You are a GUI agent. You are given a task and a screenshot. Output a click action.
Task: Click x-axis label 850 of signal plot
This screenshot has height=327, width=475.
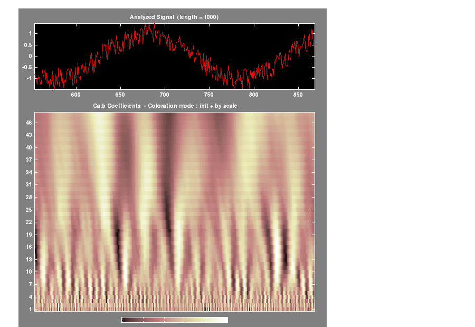point(298,95)
